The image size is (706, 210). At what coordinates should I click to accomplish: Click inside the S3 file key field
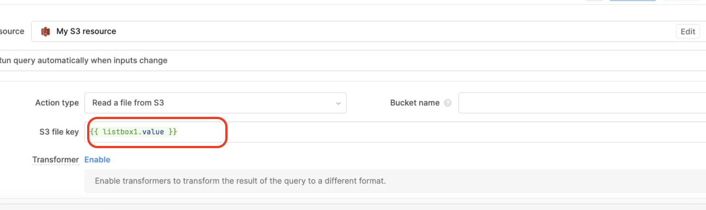point(395,132)
